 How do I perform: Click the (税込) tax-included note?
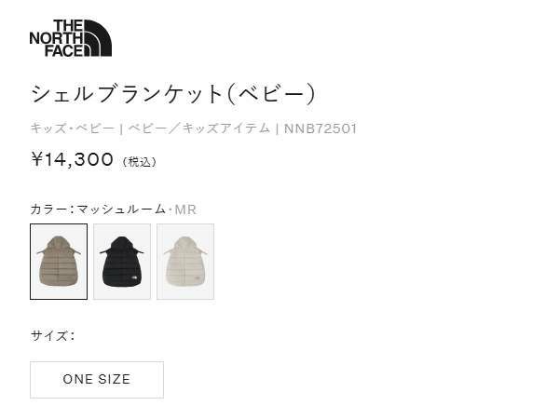(x=139, y=162)
